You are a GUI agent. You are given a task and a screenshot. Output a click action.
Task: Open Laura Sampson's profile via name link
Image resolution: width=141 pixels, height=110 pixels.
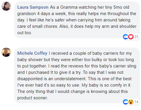33,7
